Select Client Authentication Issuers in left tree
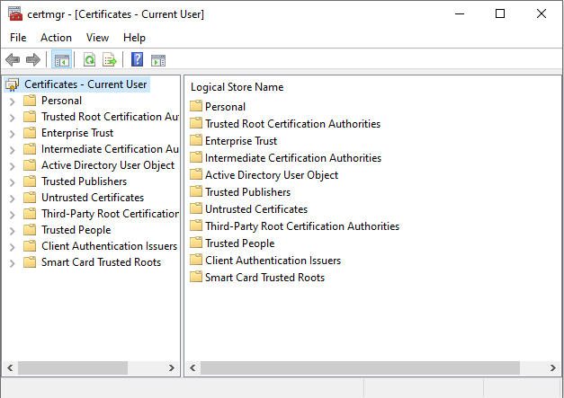Viewport: 564px width, 398px height. pyautogui.click(x=110, y=246)
